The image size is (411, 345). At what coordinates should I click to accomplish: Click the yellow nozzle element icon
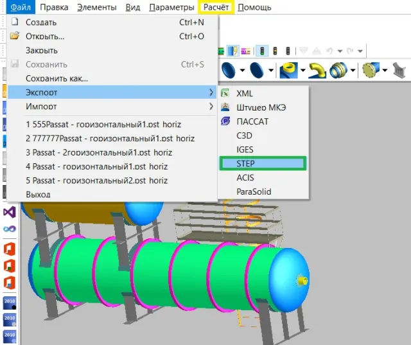(290, 69)
